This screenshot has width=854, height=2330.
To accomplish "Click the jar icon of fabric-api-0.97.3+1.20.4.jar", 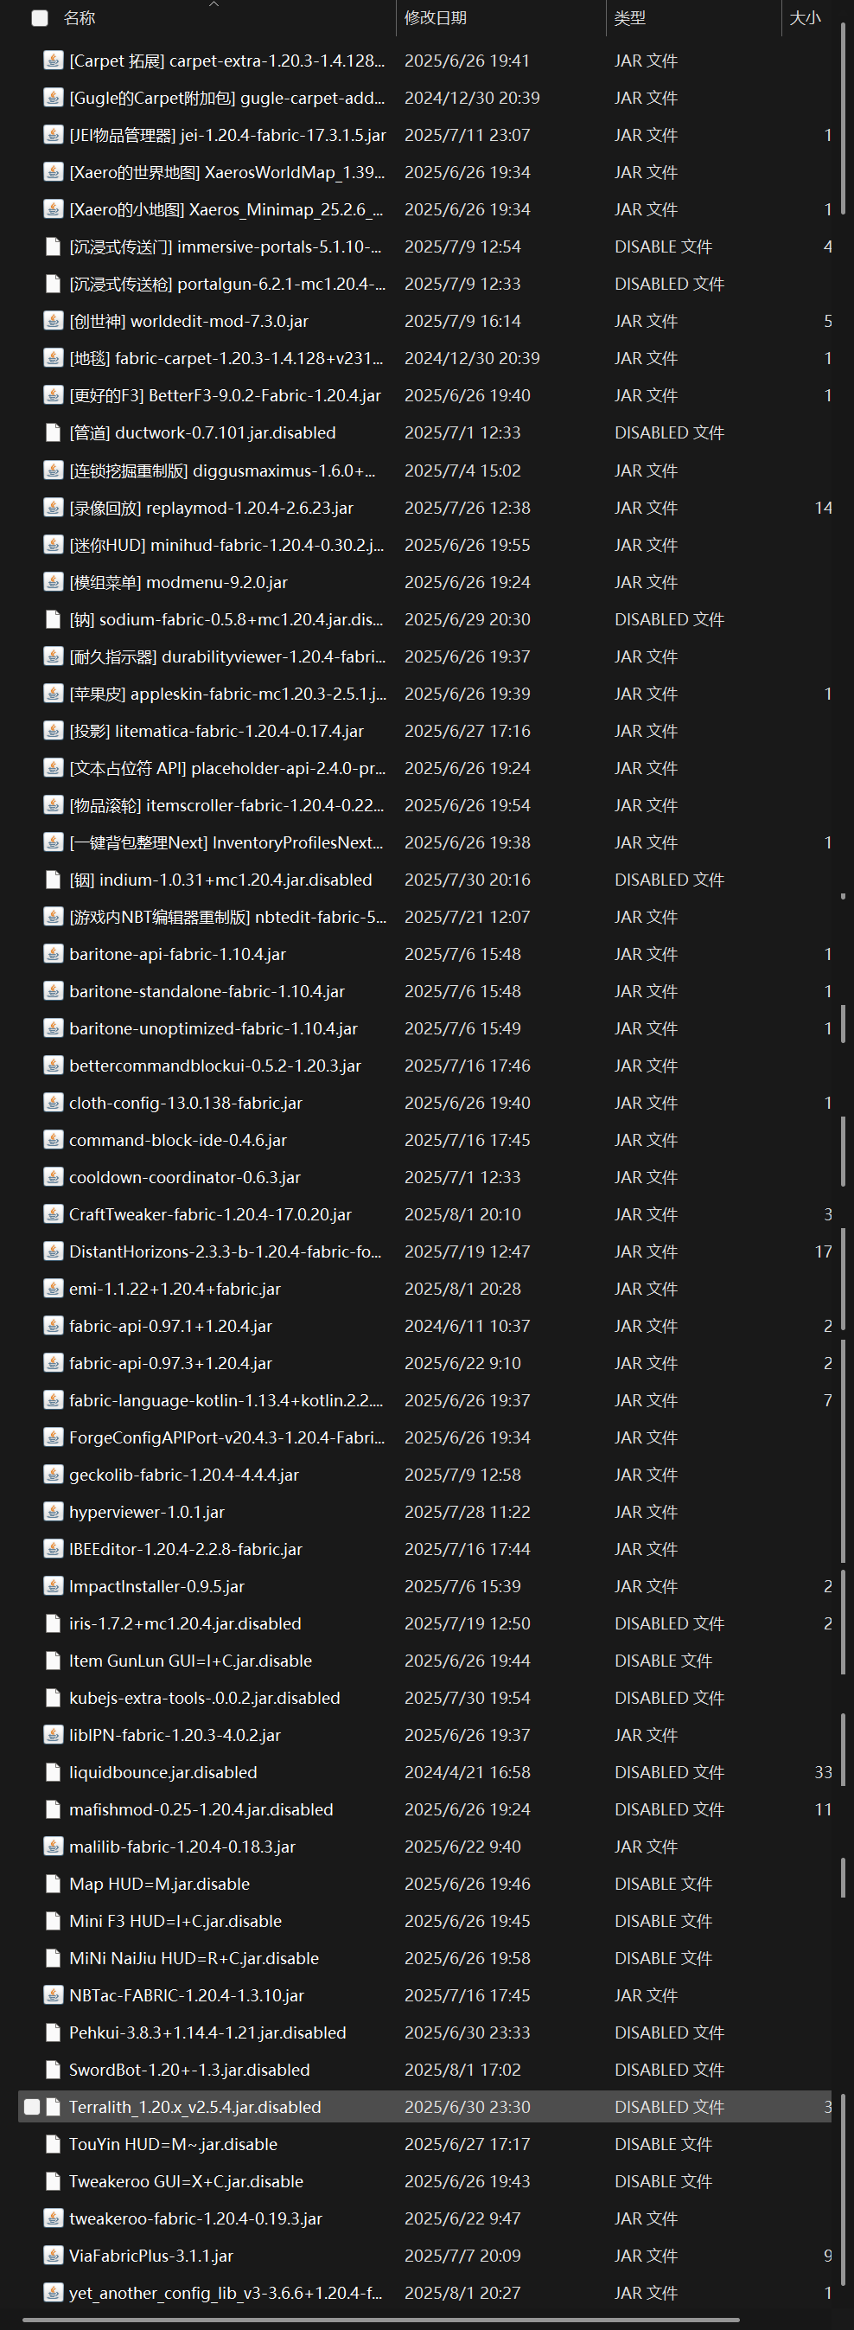I will pyautogui.click(x=54, y=1363).
